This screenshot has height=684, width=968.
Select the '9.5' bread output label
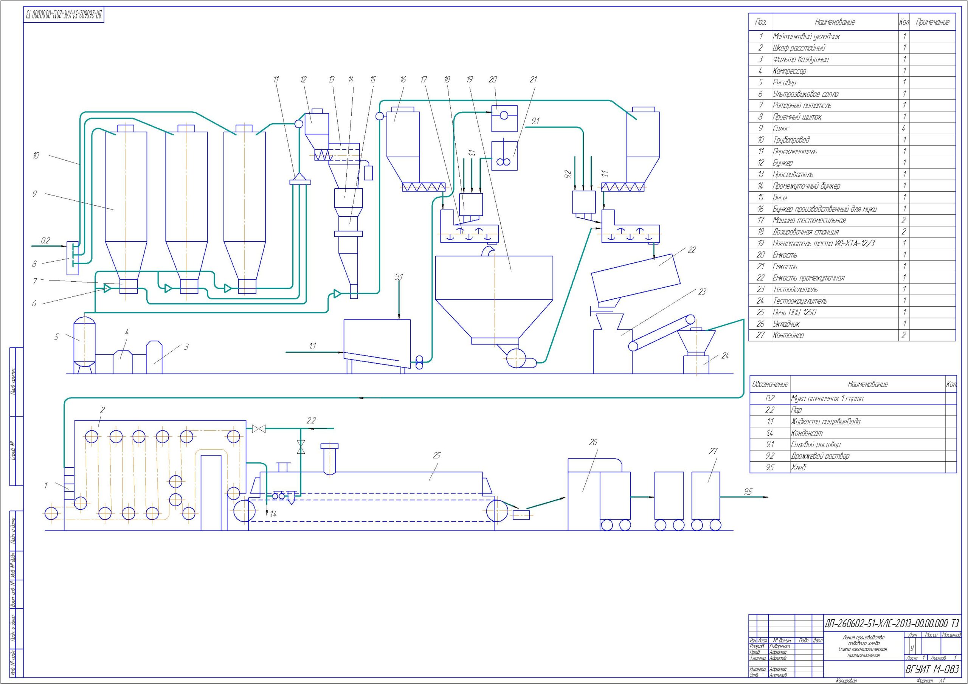(748, 492)
